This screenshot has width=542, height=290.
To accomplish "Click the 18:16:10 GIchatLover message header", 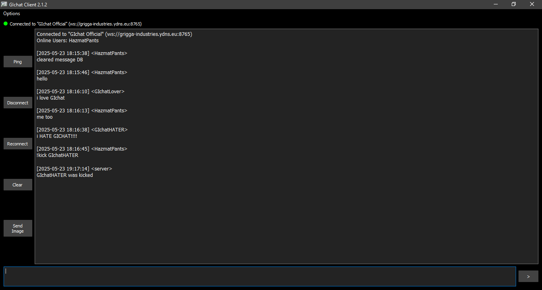I will pos(81,92).
